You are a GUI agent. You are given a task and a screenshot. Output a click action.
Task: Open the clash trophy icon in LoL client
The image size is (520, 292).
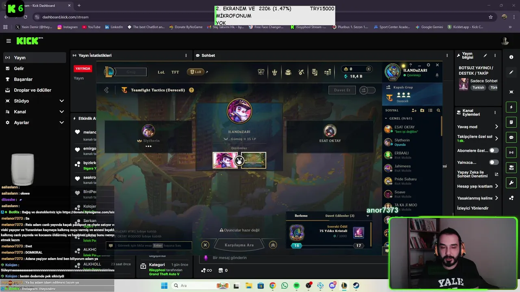click(261, 72)
